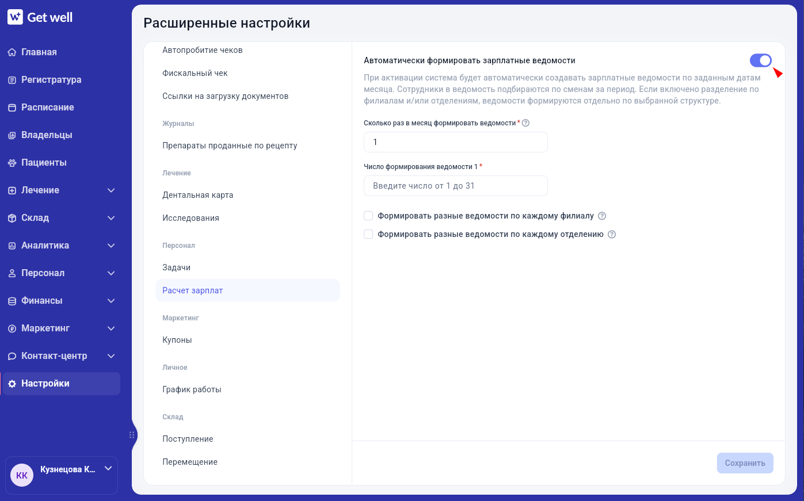Click the Персонал person icon
This screenshot has height=501, width=804.
(12, 273)
